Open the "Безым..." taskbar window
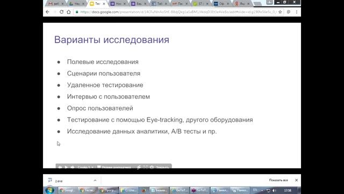The width and height of the screenshot is (344, 194). [159, 190]
